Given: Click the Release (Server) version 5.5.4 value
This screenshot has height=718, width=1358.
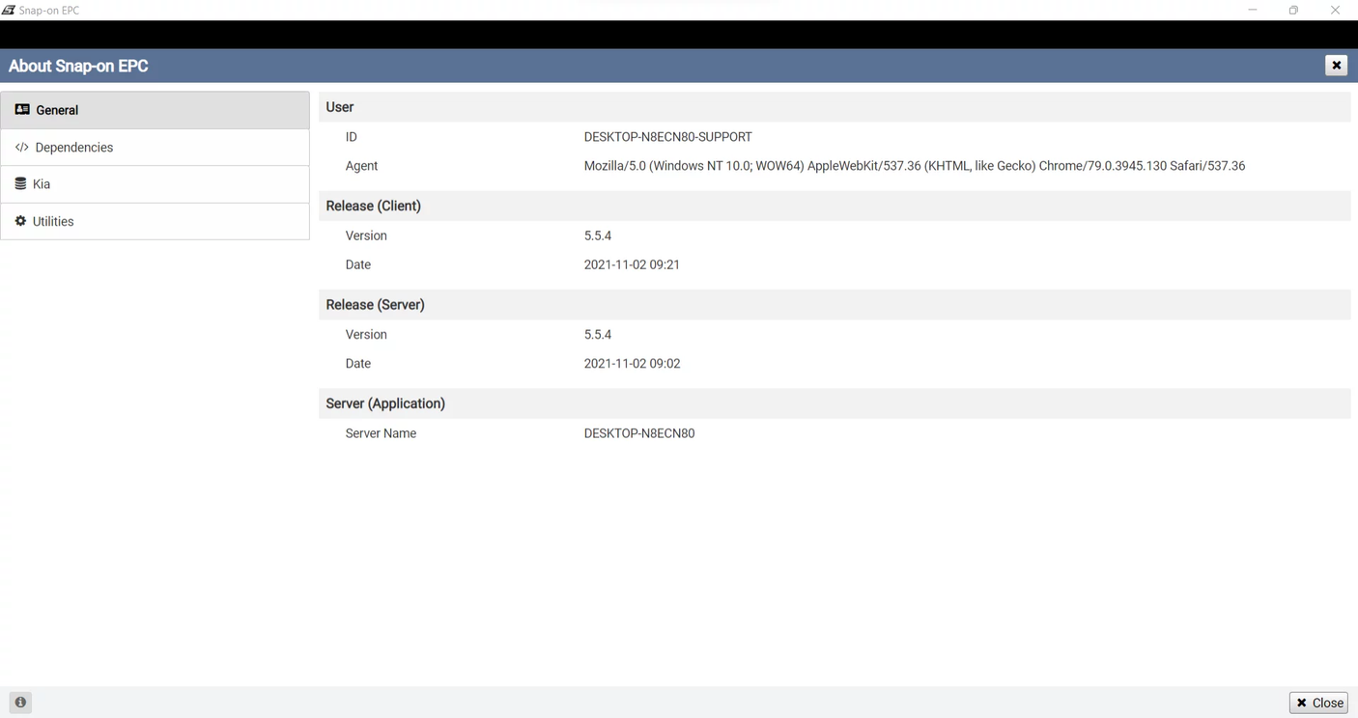Looking at the screenshot, I should [x=597, y=334].
